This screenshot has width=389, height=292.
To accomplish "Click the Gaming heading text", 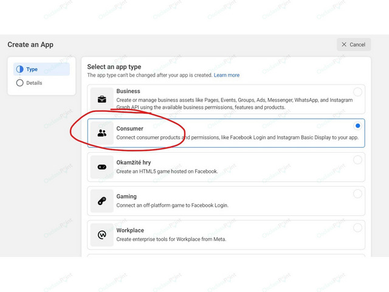I will point(126,196).
